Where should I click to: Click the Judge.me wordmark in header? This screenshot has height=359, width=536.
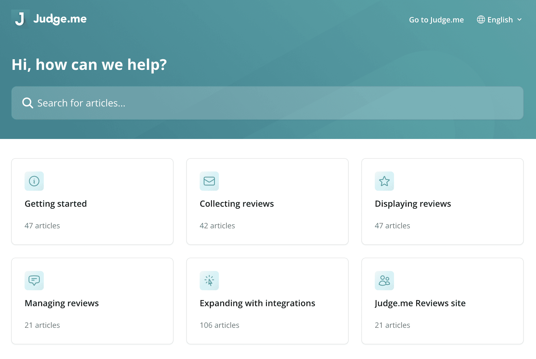click(60, 19)
